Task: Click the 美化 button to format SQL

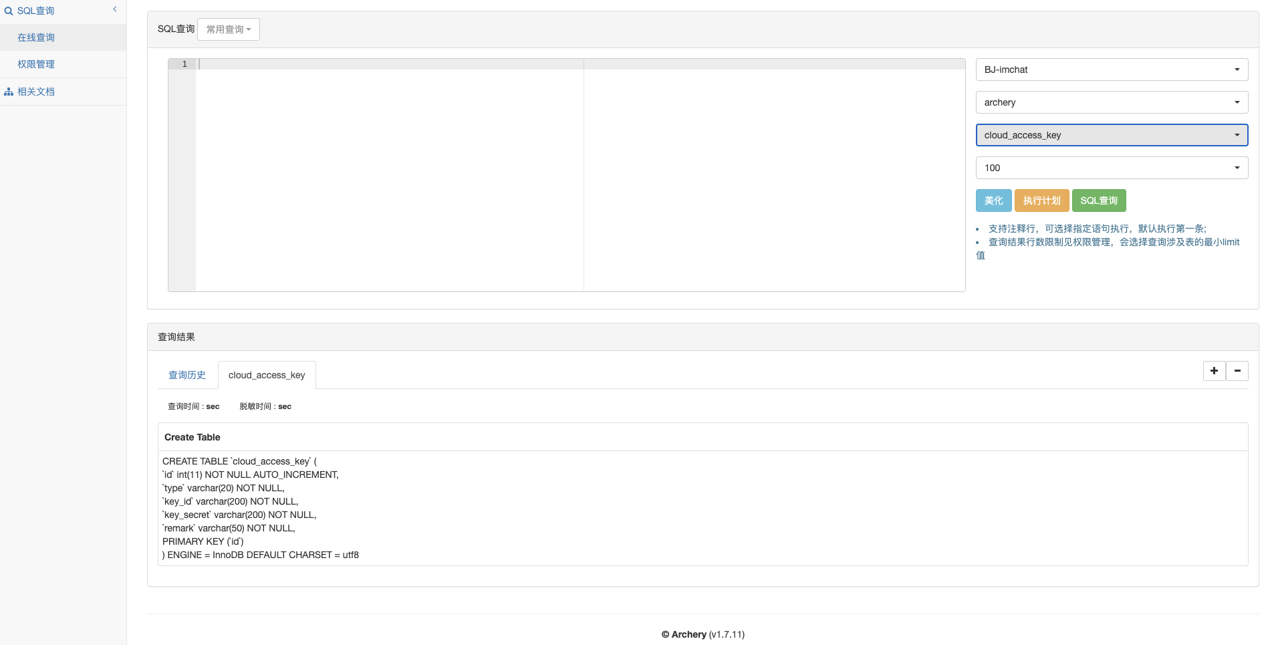Action: click(993, 200)
